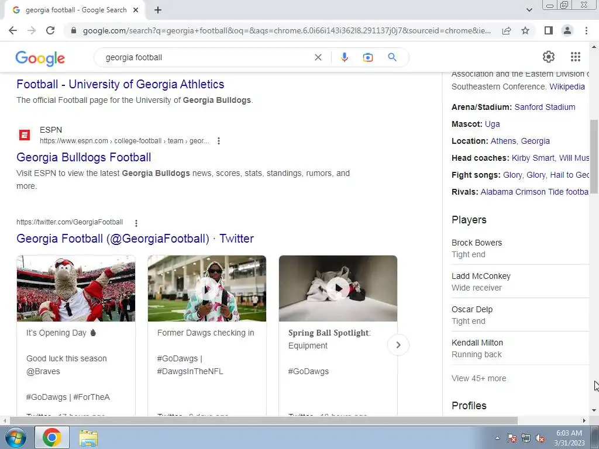This screenshot has width=599, height=449.
Task: Clear the search box with the X icon
Action: (318, 57)
